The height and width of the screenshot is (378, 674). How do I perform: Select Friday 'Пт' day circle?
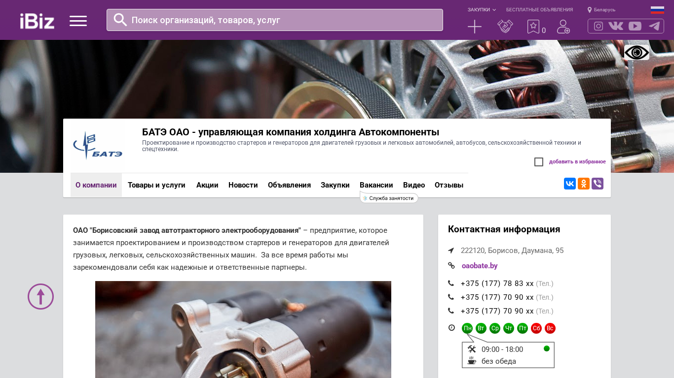pos(523,328)
